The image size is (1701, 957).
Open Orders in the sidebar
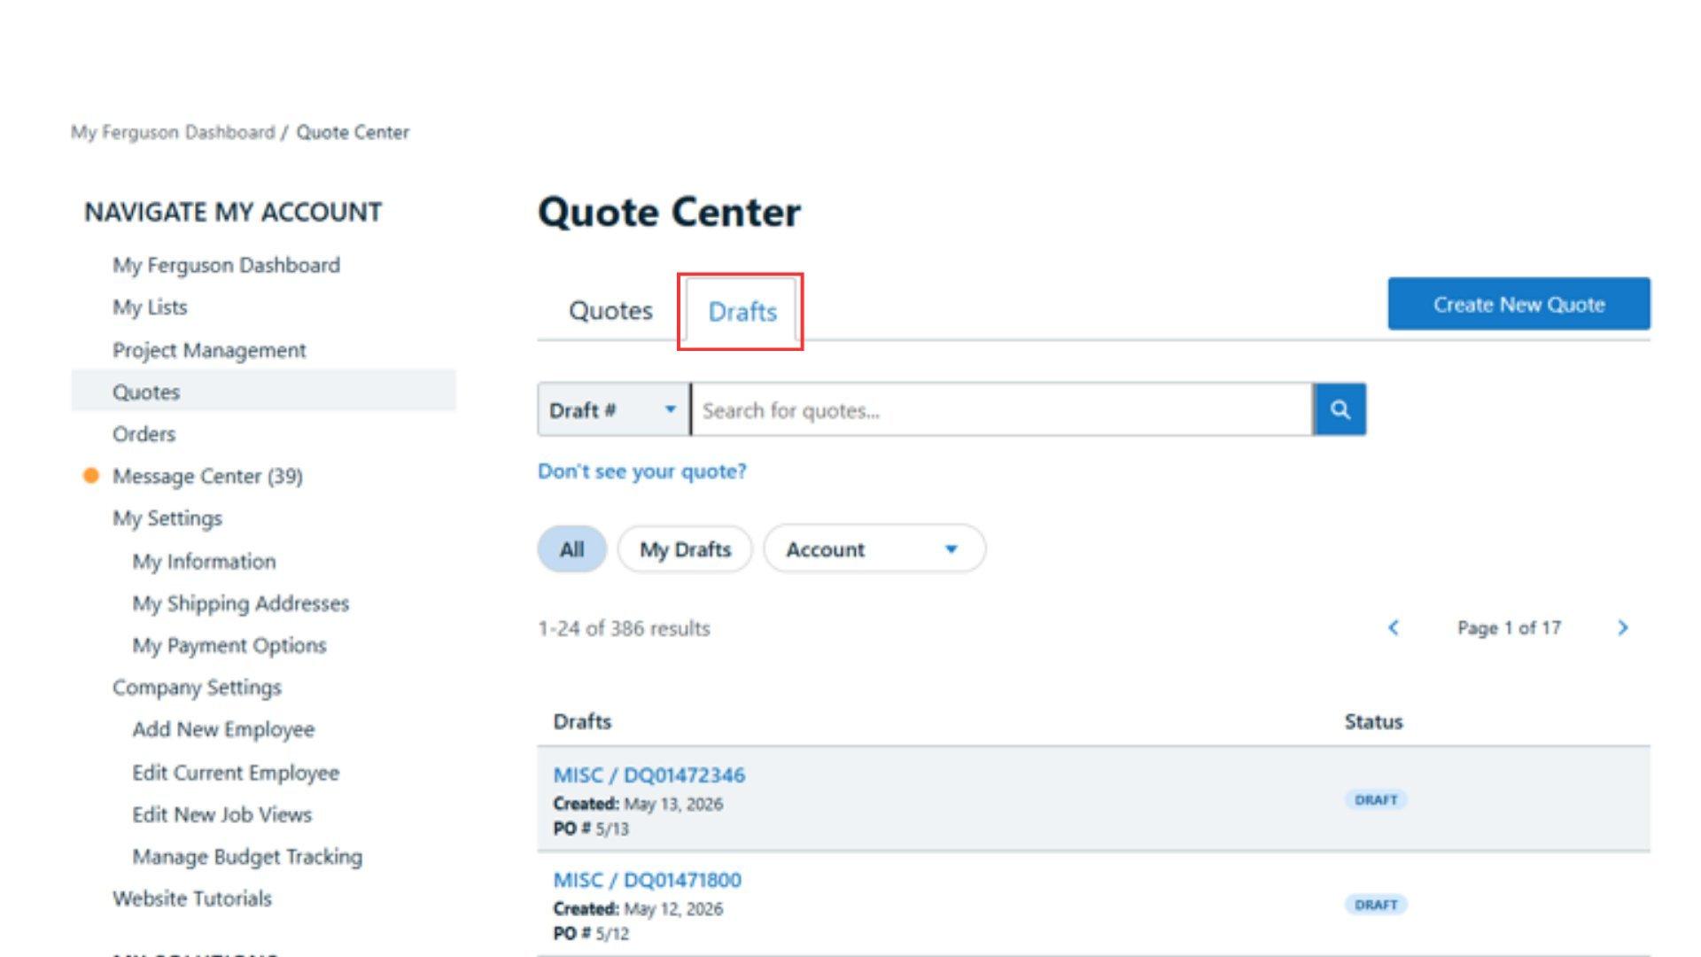[144, 434]
